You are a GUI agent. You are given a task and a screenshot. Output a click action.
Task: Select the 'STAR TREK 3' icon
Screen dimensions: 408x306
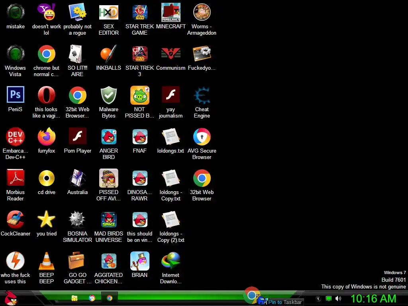click(140, 54)
